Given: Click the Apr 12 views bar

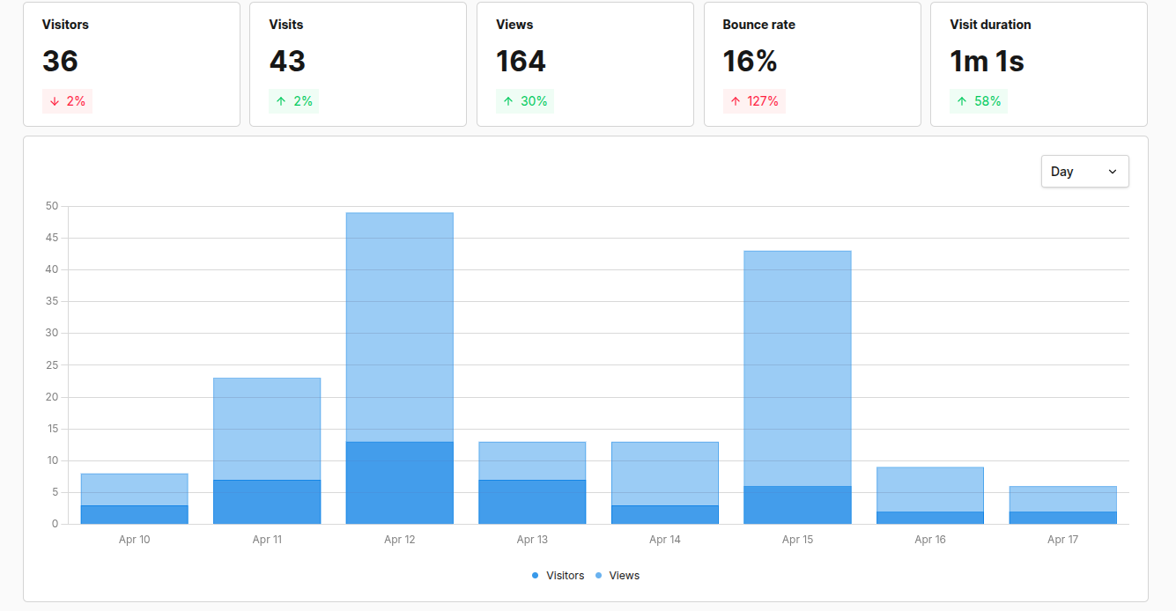Looking at the screenshot, I should 399,326.
